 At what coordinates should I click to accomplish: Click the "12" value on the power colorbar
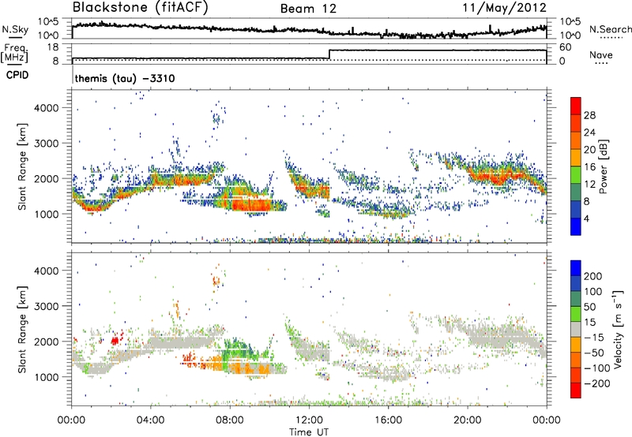click(589, 185)
